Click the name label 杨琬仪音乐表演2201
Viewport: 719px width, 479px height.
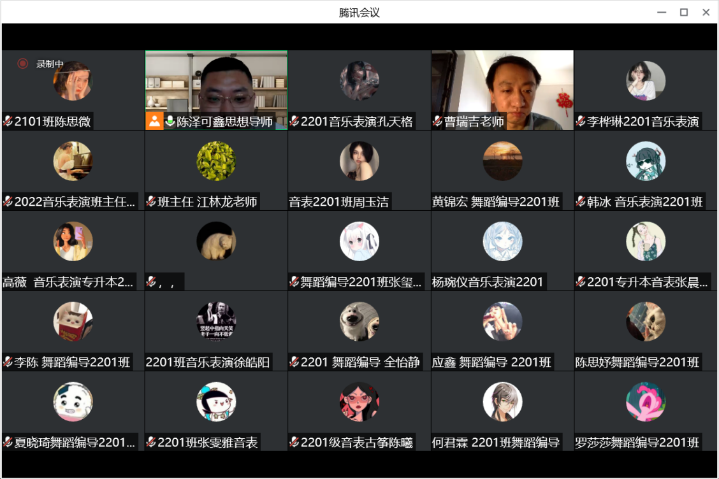[488, 282]
